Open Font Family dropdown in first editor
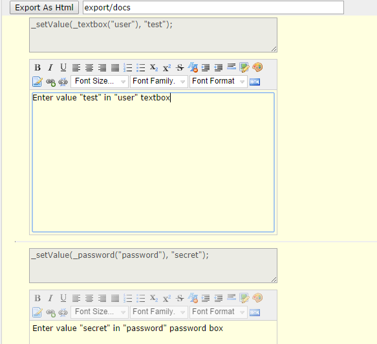Viewport: 377px width, 344px height. tap(159, 82)
